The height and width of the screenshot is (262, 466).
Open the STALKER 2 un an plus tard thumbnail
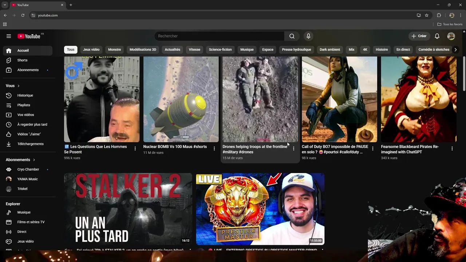pos(128,209)
